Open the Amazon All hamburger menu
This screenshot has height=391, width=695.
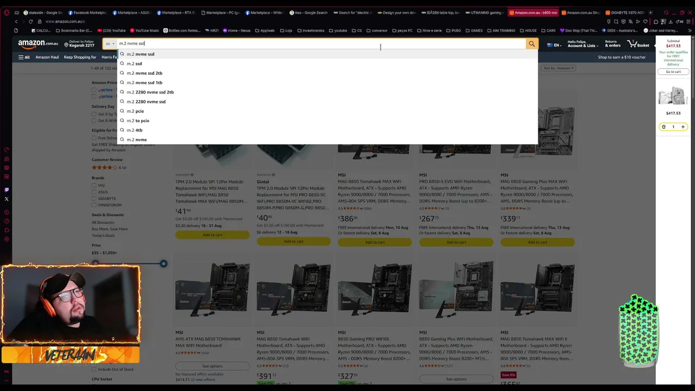pos(24,57)
